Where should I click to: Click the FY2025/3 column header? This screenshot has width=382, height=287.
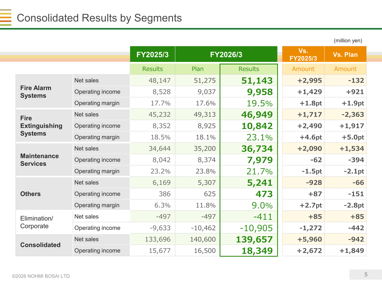[x=153, y=54]
